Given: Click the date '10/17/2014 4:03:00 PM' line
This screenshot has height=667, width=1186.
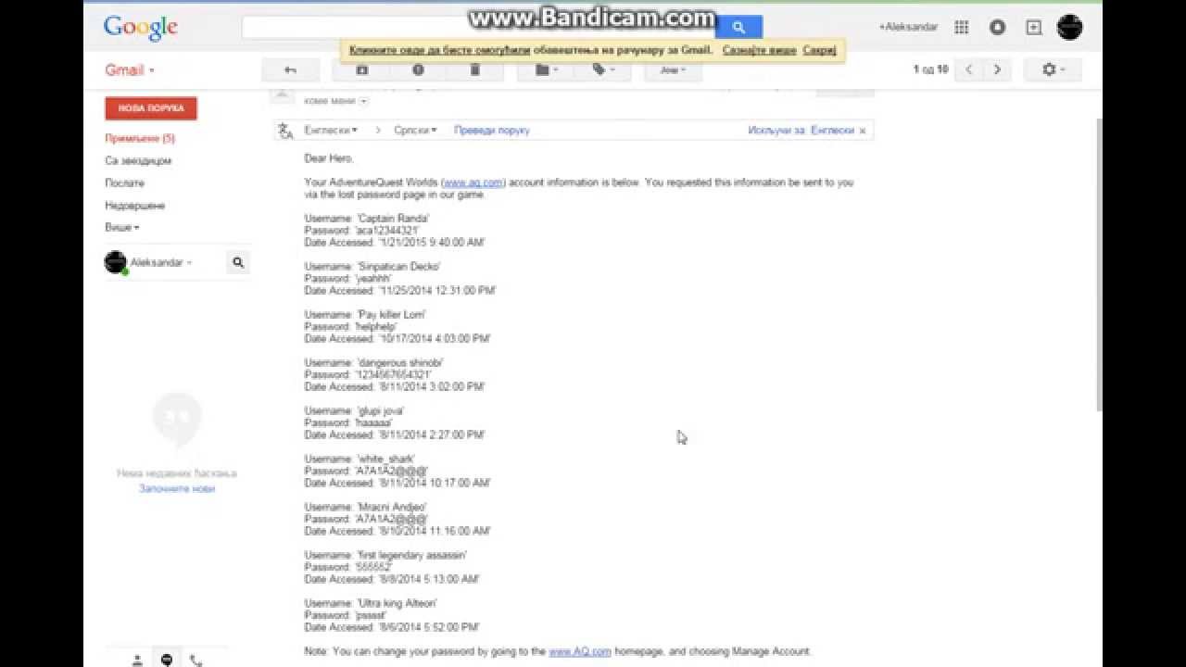Looking at the screenshot, I should 397,339.
